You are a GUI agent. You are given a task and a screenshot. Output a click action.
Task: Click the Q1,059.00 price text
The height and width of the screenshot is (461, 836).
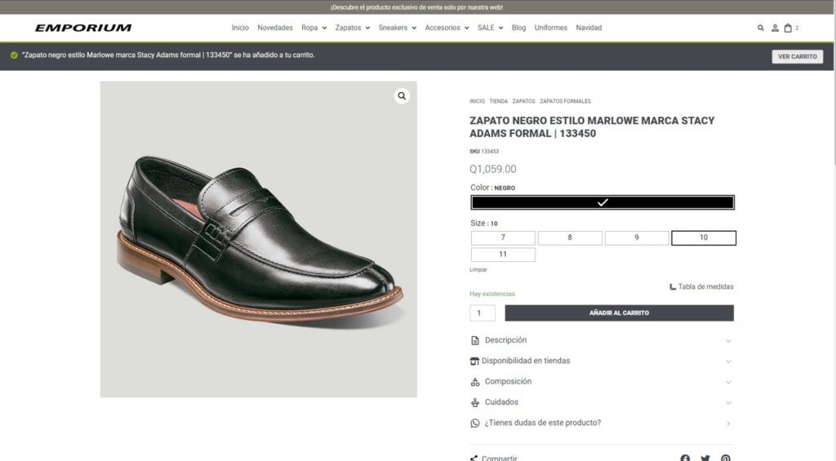click(492, 169)
